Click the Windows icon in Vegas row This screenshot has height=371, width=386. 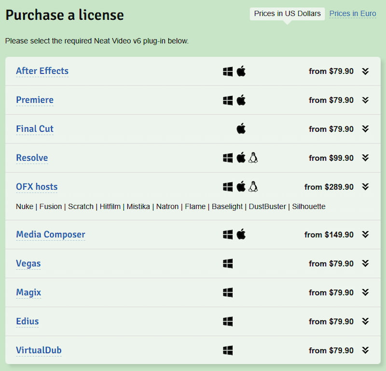[228, 264]
